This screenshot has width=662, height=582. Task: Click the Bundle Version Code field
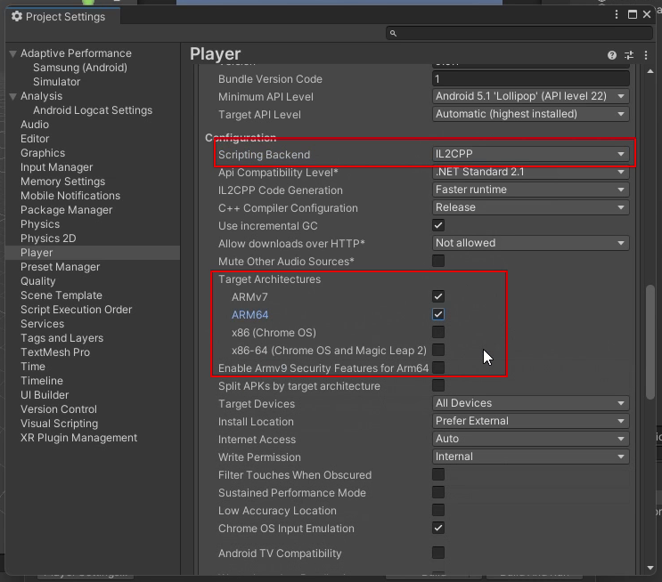point(530,79)
